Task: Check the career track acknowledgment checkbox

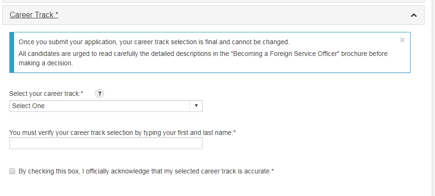Action: point(13,172)
